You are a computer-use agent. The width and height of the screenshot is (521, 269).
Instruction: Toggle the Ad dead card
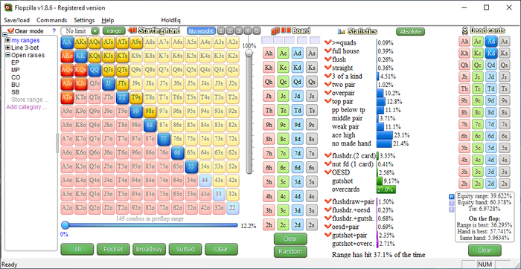(491, 41)
